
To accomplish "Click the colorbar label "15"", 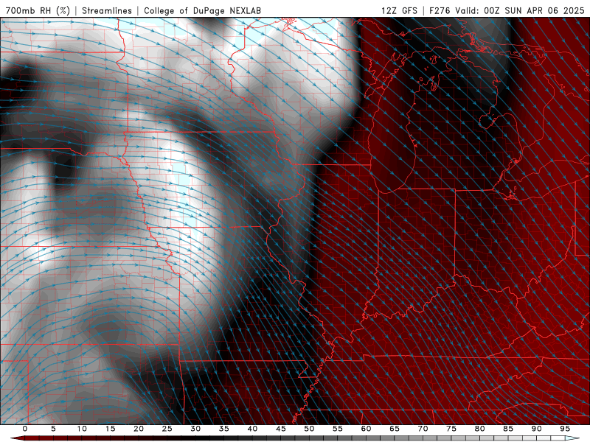I will (x=110, y=429).
